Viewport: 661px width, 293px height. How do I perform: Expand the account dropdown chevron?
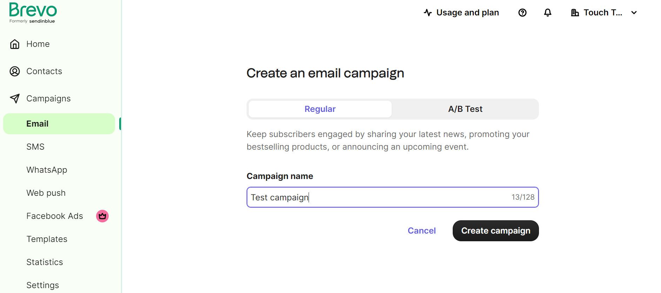[634, 13]
